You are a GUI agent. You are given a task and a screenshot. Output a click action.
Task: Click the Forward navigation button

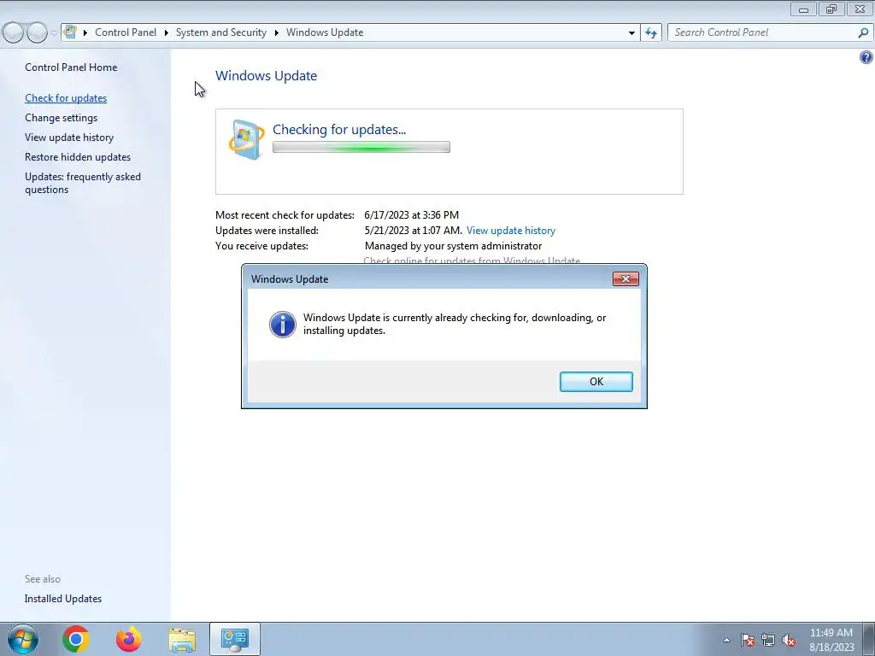37,32
